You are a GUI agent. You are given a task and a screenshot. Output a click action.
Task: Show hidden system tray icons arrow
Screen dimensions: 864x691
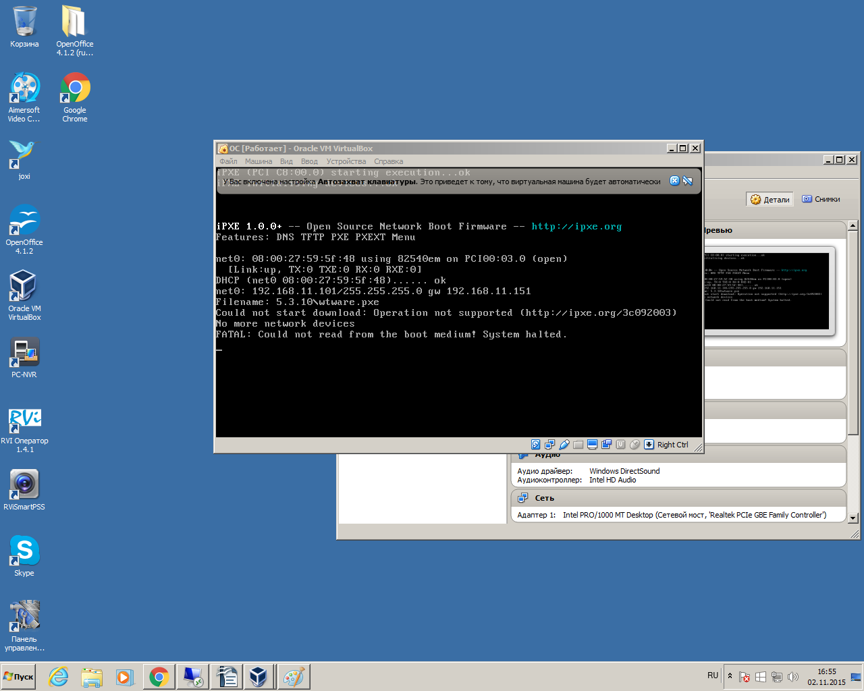[730, 676]
